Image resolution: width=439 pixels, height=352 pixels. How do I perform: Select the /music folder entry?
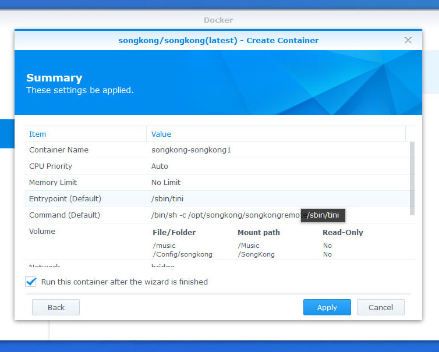pyautogui.click(x=164, y=246)
